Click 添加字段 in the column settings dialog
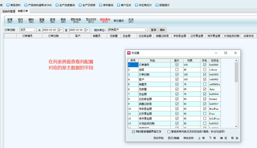The height and width of the screenshot is (148, 257). tap(158, 138)
